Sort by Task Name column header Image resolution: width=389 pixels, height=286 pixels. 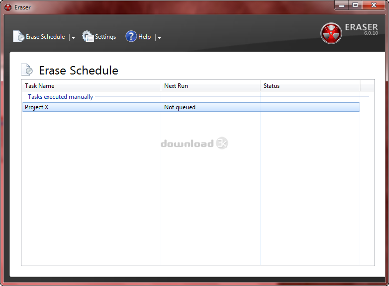tap(92, 86)
